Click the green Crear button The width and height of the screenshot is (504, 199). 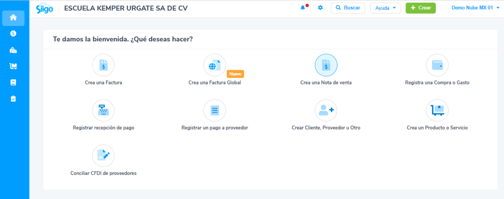coord(420,8)
